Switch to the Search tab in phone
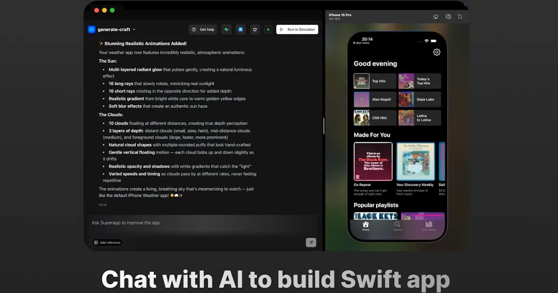The image size is (558, 293). pos(397,226)
